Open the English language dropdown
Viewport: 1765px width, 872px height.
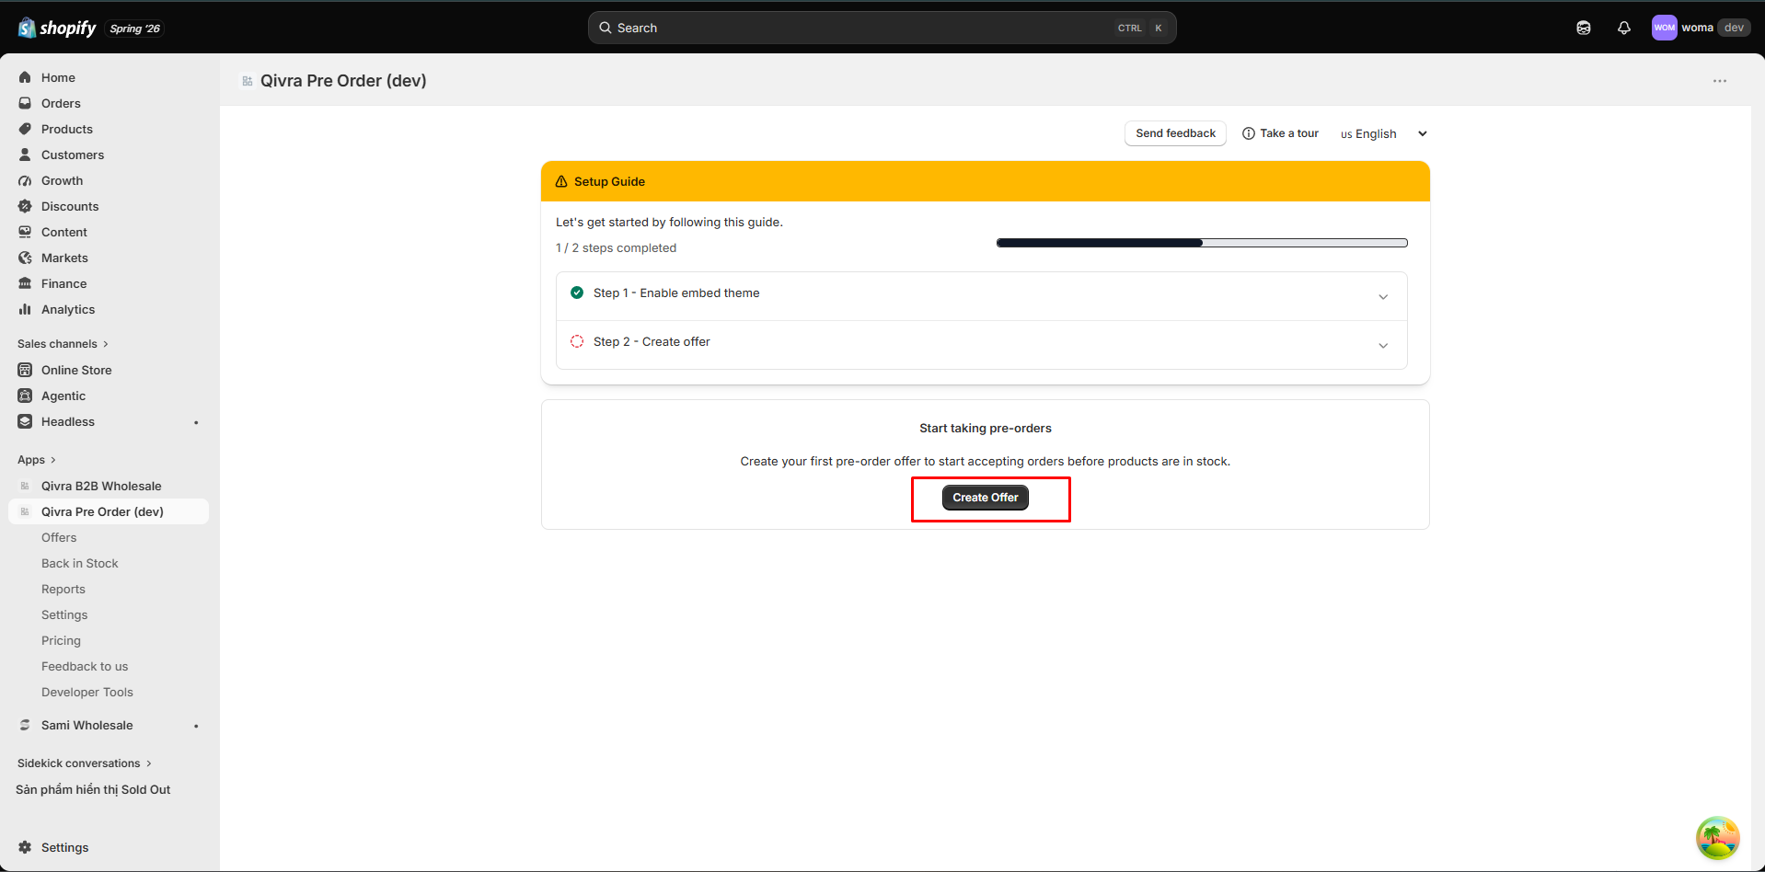click(x=1384, y=133)
